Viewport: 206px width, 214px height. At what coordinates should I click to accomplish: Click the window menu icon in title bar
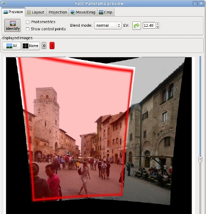coord(4,3)
